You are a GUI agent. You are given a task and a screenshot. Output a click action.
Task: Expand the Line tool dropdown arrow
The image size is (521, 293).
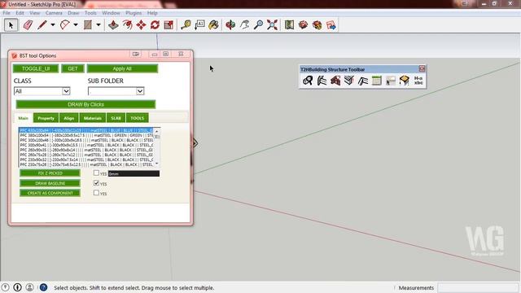coord(53,25)
